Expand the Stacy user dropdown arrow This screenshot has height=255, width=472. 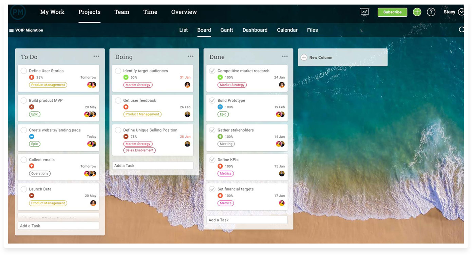click(x=461, y=12)
